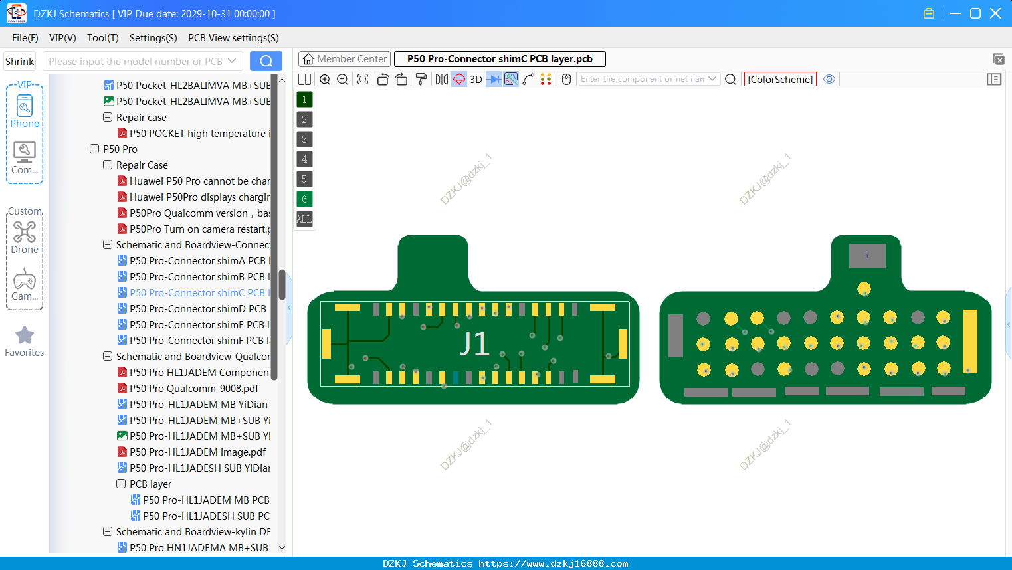
Task: Open the Computer category in sidebar
Action: [25, 158]
